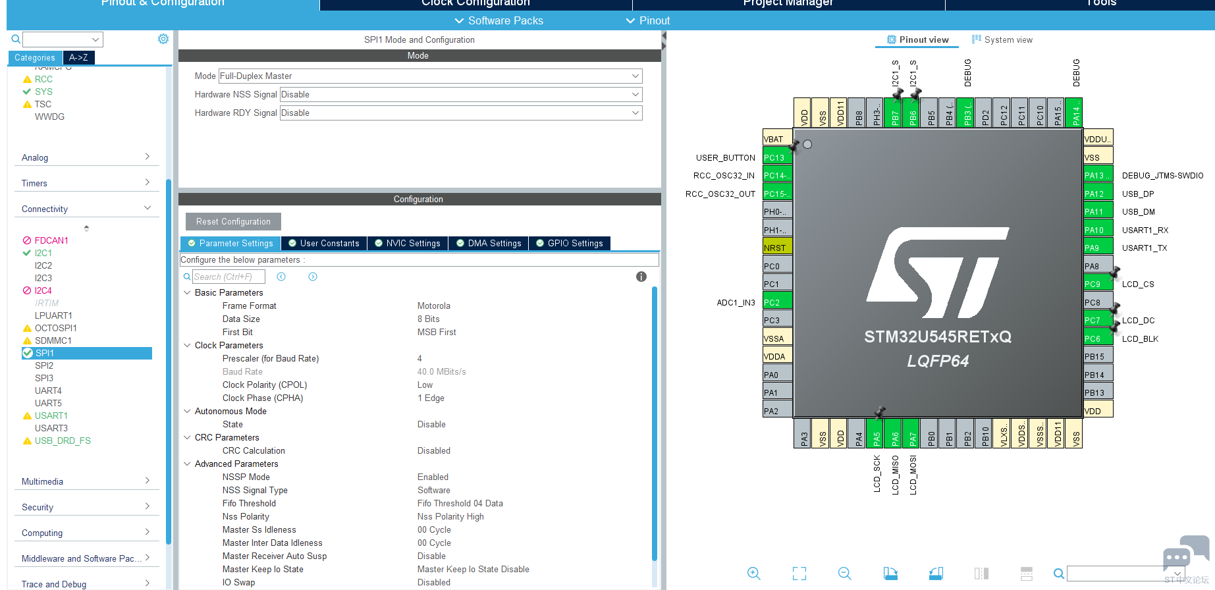
Task: Click the Frame Format value Motorola
Action: click(x=434, y=306)
